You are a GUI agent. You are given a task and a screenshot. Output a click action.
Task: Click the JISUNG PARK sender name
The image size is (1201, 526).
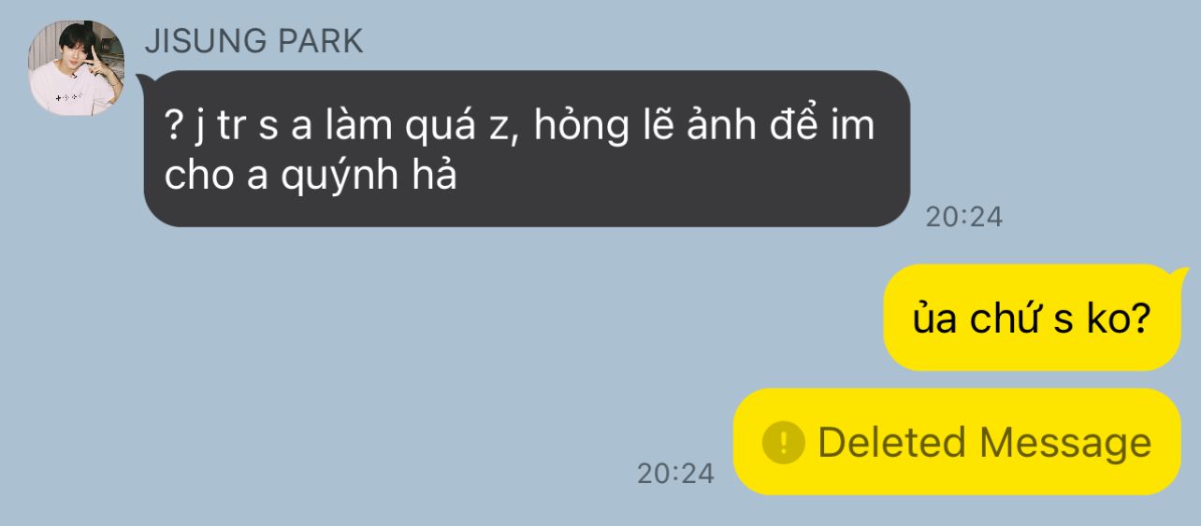click(x=253, y=41)
